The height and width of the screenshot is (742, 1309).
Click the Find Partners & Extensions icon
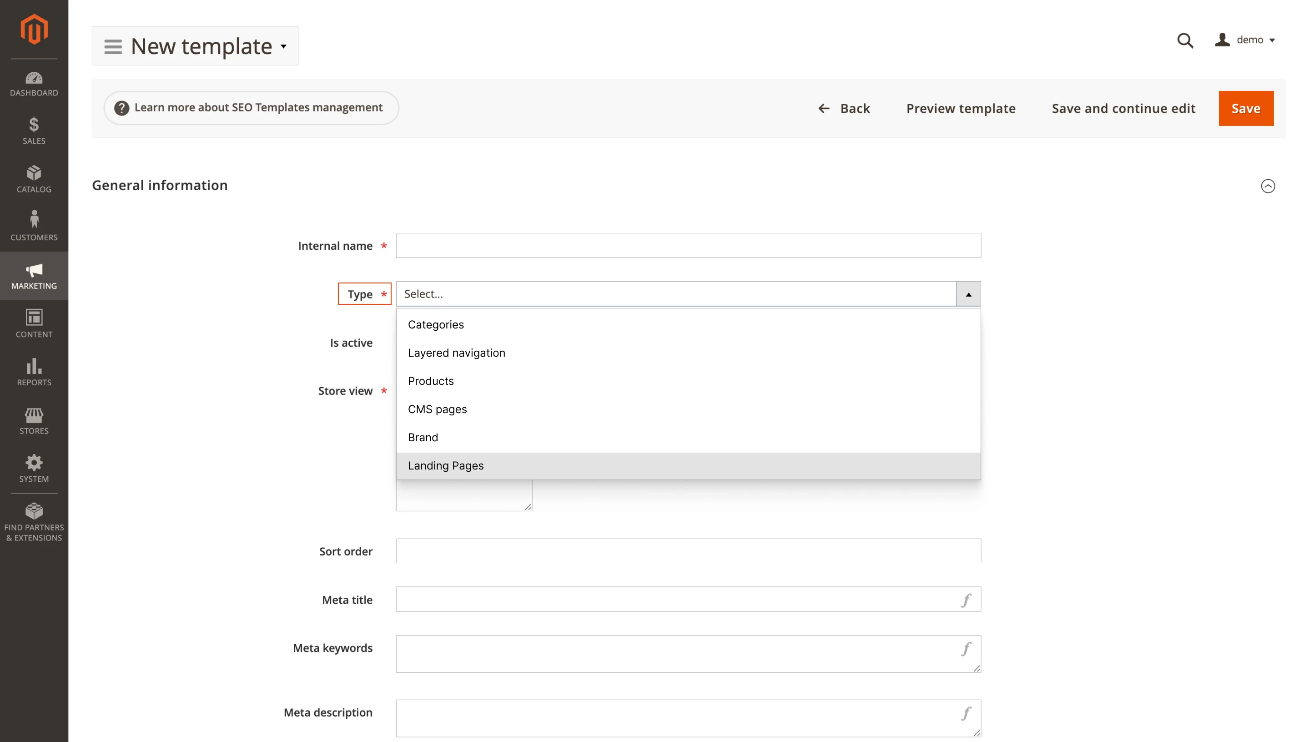click(x=34, y=512)
